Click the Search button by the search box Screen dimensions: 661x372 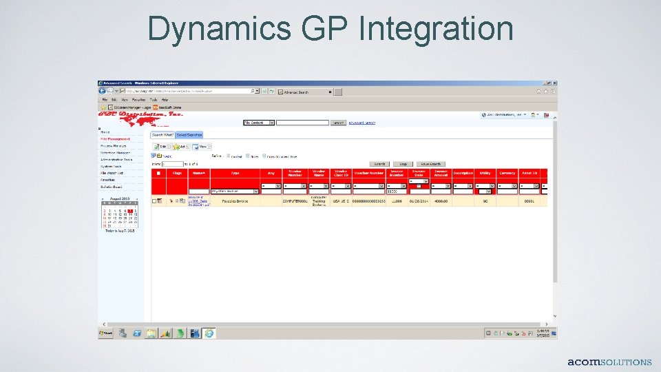click(338, 123)
